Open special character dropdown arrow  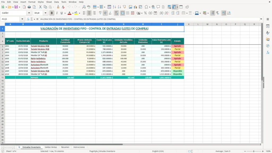coord(150,7)
